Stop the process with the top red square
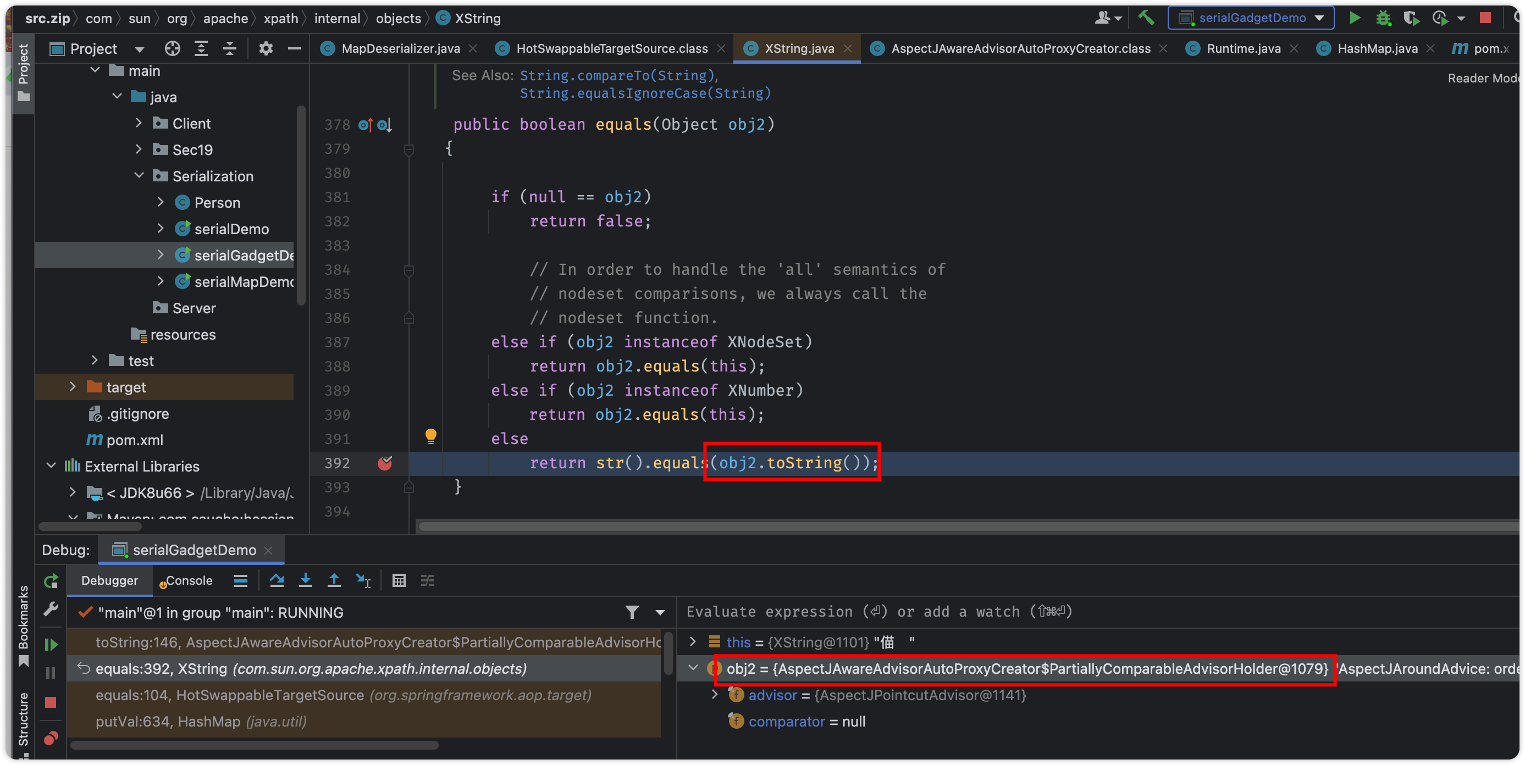 (1485, 18)
